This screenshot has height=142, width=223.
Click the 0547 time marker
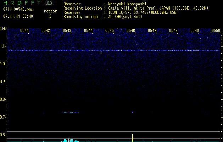tap(152, 31)
